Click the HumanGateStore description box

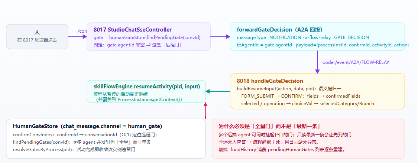pos(106,139)
